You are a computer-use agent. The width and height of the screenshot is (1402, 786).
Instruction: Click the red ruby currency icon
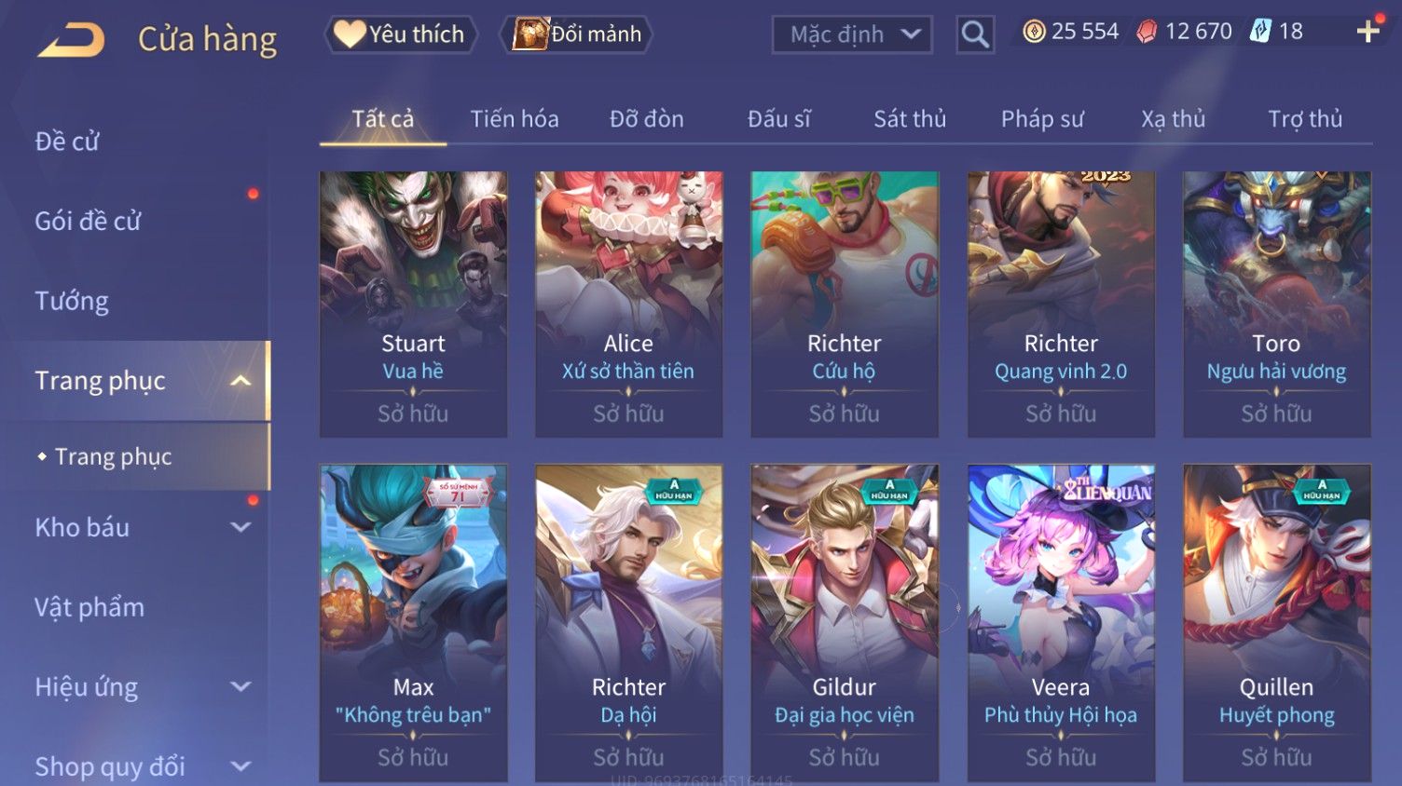click(1147, 32)
